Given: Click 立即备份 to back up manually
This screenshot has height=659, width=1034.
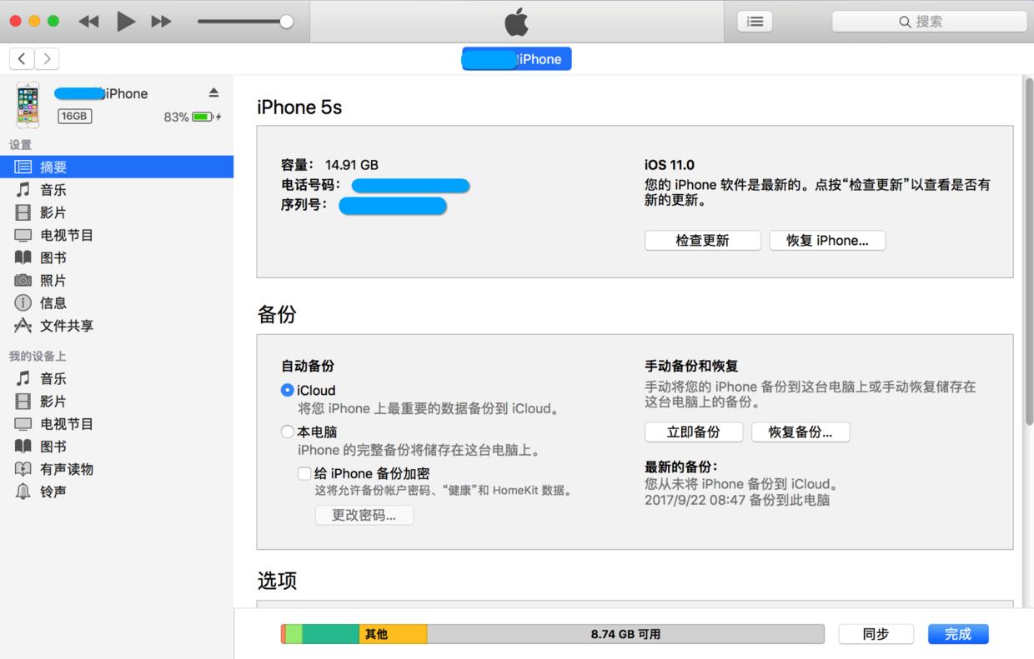Looking at the screenshot, I should pos(693,432).
